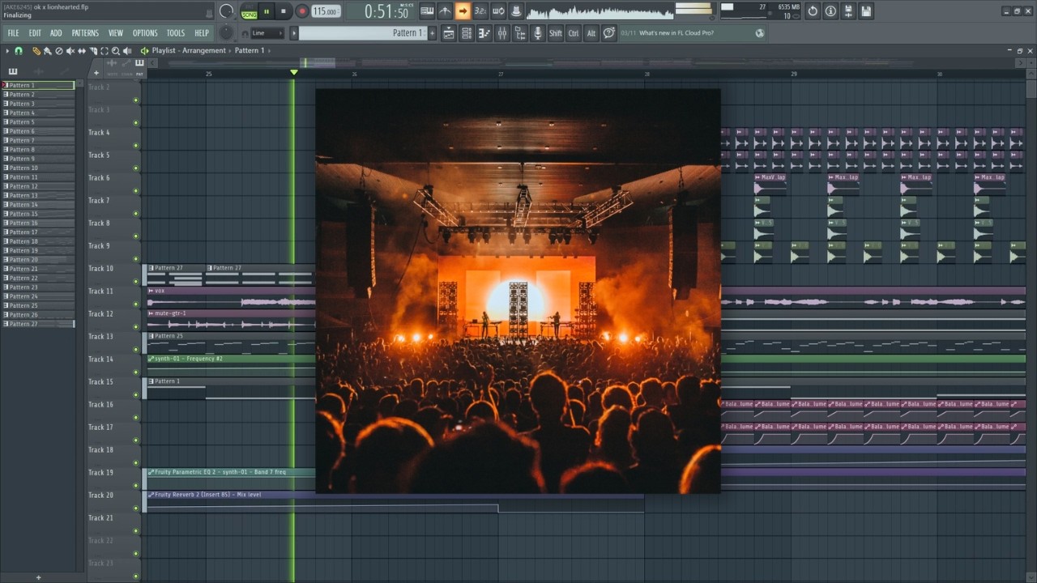Select the Delete tool circle-slash icon

click(x=59, y=50)
